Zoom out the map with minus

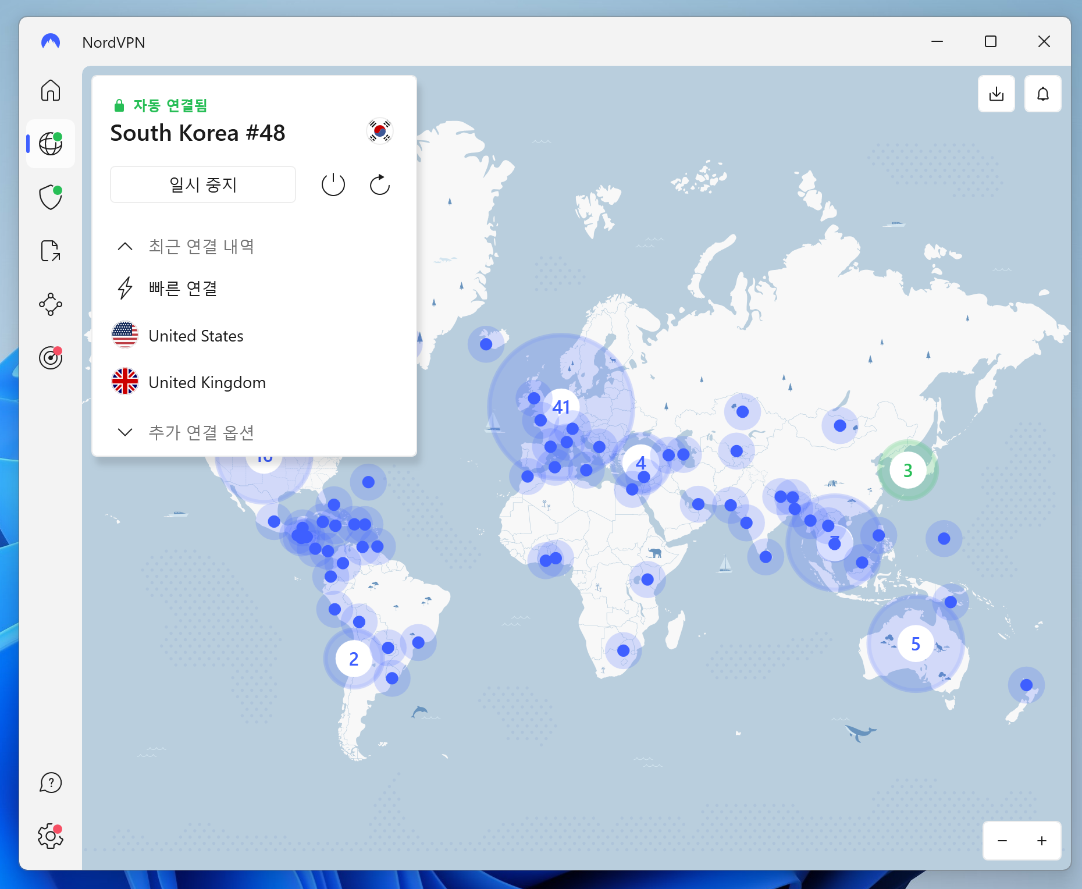(x=1002, y=841)
